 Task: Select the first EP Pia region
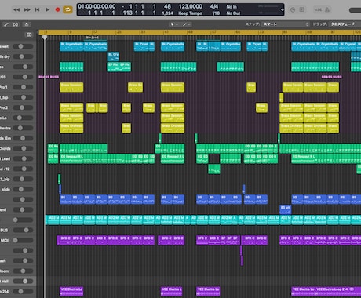click(113, 67)
